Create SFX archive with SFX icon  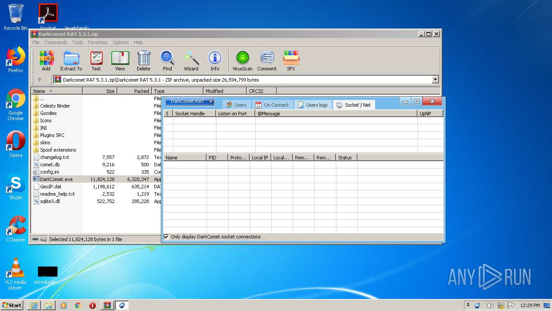(291, 60)
